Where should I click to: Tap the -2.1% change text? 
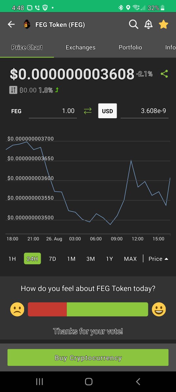(x=144, y=74)
